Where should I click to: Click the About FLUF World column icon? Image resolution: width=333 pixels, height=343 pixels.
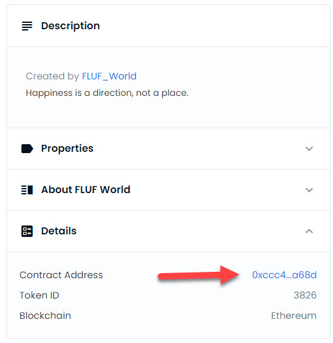point(27,190)
